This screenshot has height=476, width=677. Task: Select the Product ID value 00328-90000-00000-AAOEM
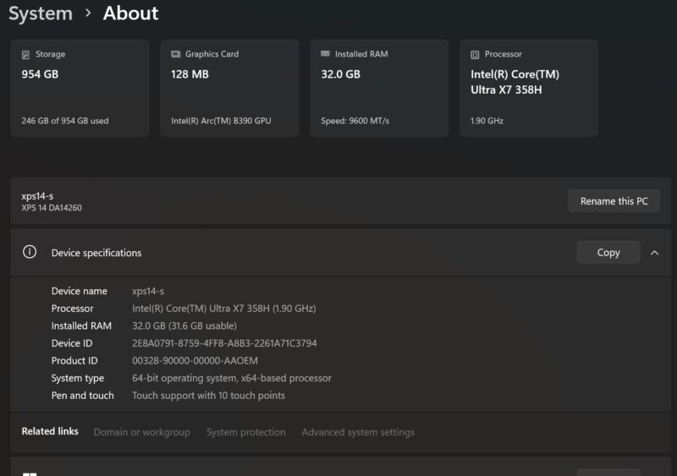click(x=195, y=360)
